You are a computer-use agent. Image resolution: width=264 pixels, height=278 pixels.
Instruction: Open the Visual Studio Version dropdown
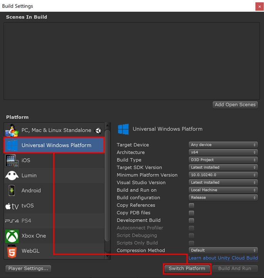pyautogui.click(x=223, y=182)
